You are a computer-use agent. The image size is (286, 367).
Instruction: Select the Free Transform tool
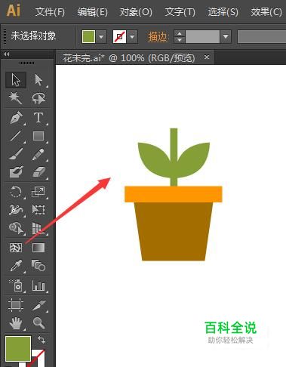[x=38, y=210]
